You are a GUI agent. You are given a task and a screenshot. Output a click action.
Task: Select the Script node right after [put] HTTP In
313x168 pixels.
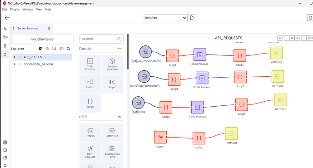pos(173,56)
